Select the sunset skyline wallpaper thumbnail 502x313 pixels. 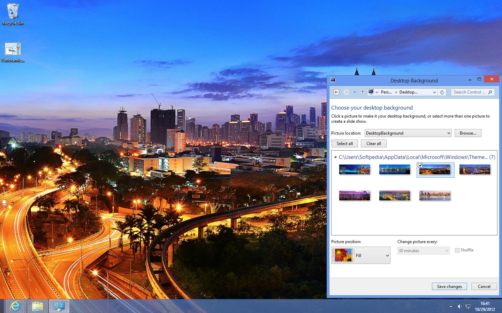(x=355, y=195)
